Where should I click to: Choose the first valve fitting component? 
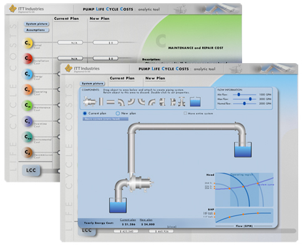(x=162, y=102)
